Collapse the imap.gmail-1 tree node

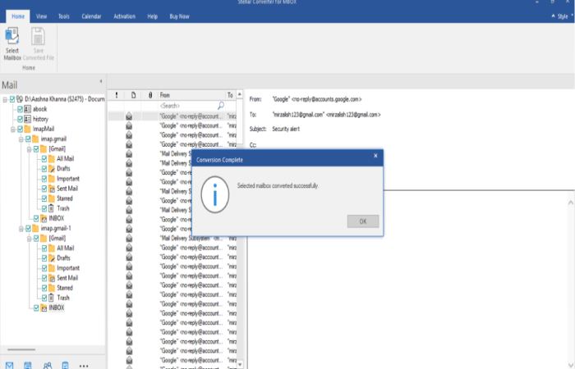click(21, 229)
